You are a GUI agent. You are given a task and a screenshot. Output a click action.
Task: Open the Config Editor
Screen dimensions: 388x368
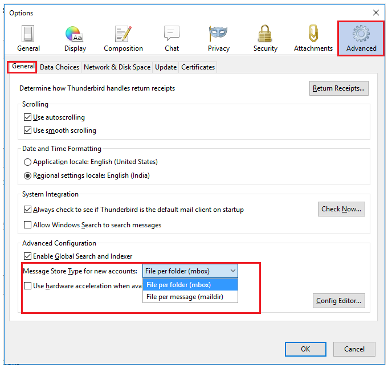338,301
